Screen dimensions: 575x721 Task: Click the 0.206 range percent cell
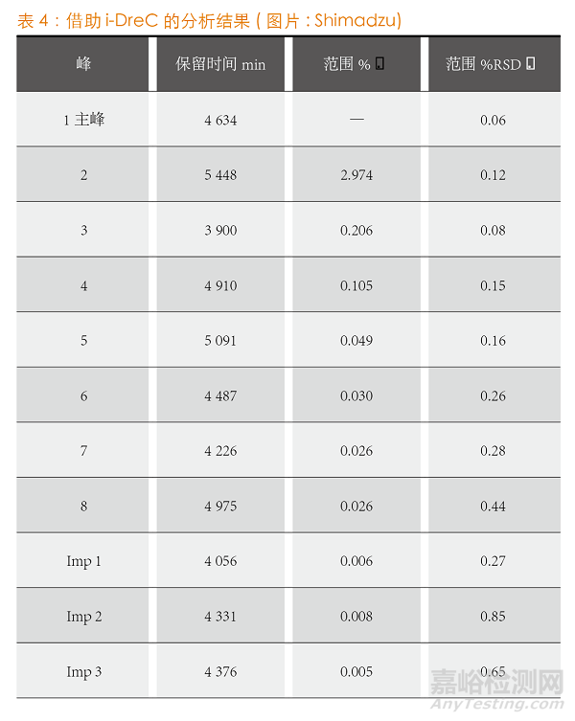click(356, 231)
